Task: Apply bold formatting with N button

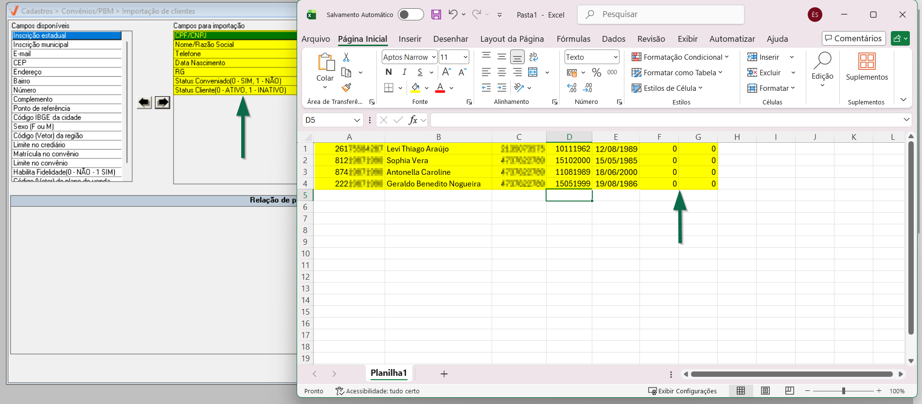Action: (389, 72)
